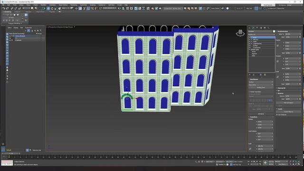The height and width of the screenshot is (171, 304).
Task: Switch to the Freeform ribbon tab
Action: click(17, 12)
